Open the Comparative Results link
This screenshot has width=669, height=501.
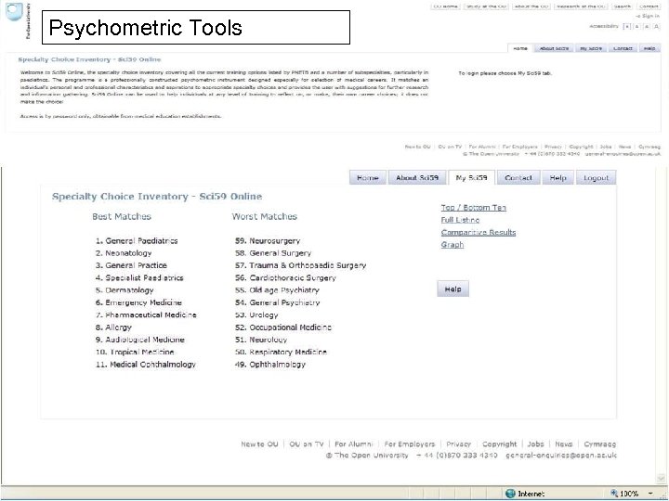tap(479, 232)
